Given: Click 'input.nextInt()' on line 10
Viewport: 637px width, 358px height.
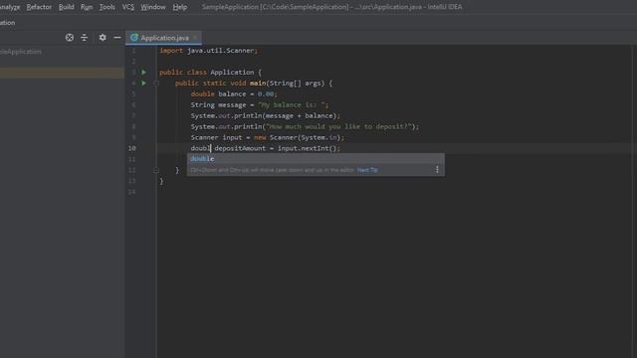Looking at the screenshot, I should (308, 148).
